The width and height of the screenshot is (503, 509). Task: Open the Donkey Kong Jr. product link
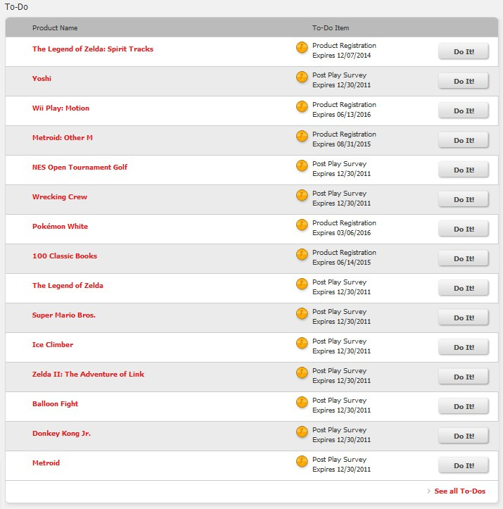coord(61,434)
